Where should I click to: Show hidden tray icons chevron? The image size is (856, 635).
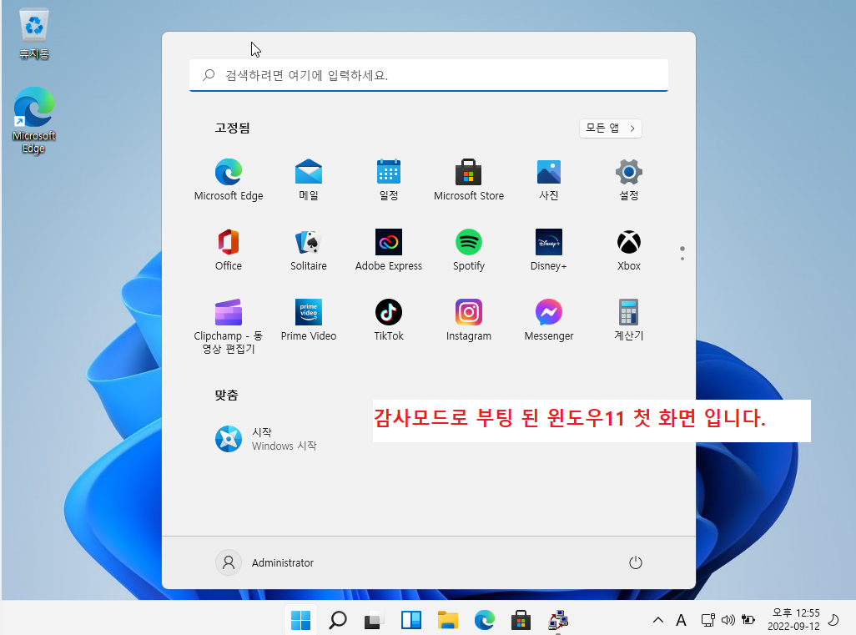click(x=658, y=620)
